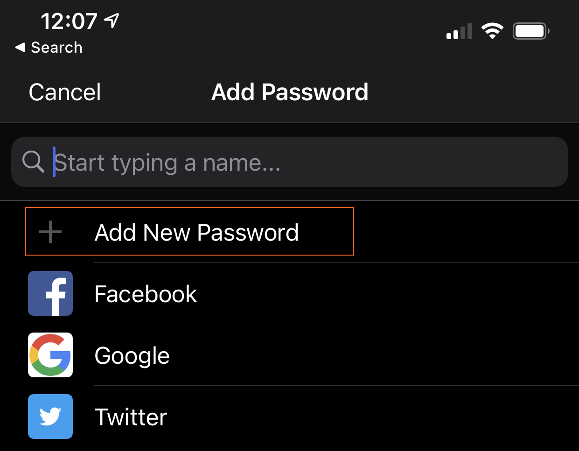Select the Google entry label
The image size is (579, 451).
132,355
